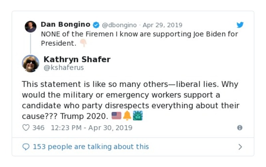Open Kathryn Shafer's profile picture
Viewport: 266px width, 167px height.
[x=31, y=63]
